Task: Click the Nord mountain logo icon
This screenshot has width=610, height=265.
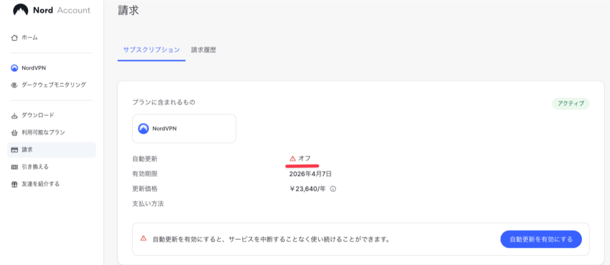Action: pos(21,10)
